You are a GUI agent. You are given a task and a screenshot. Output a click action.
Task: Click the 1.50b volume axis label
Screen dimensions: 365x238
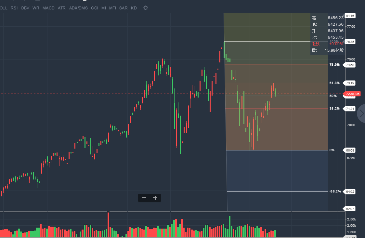(x=351, y=232)
